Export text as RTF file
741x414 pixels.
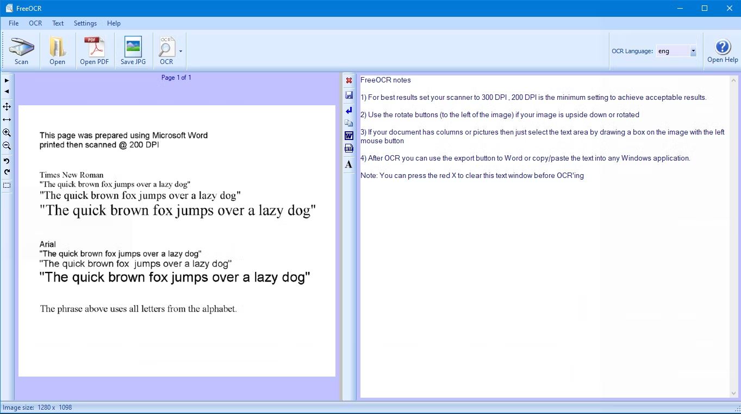349,148
